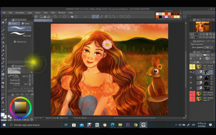
Task: Click the hexagon polygon icon in command bar
Action: click(129, 17)
